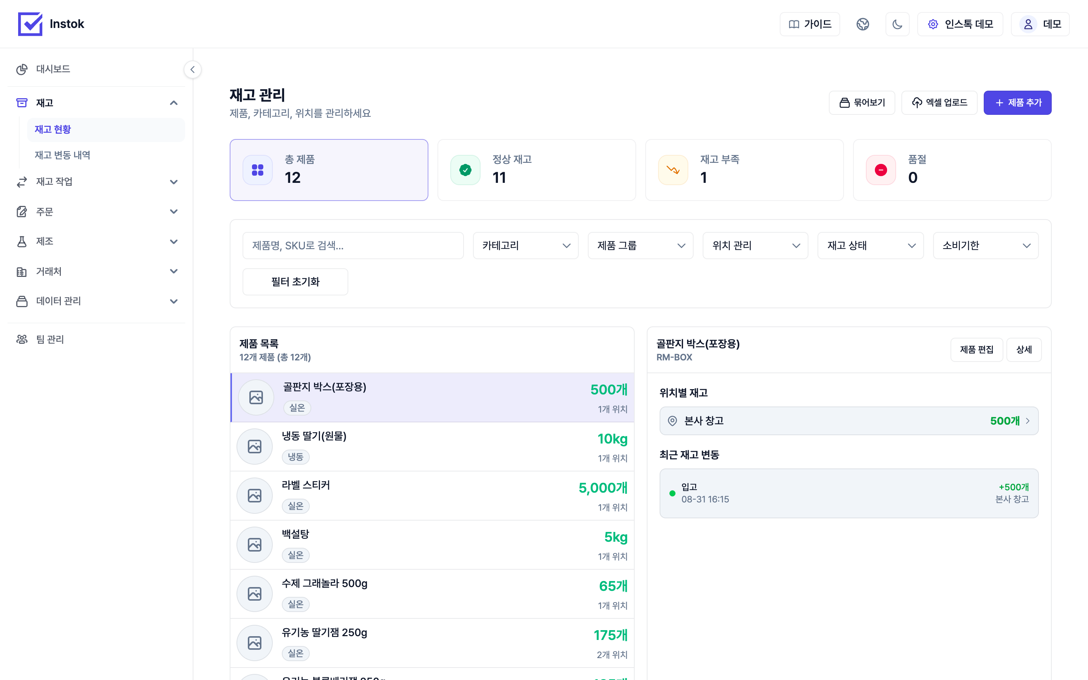
Task: Open the 재고 상태 dropdown
Action: click(x=870, y=246)
